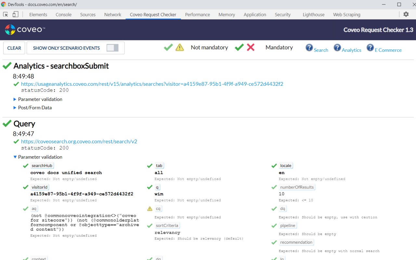Click the warning icon next to cq parameter
The image size is (416, 260).
[150, 208]
